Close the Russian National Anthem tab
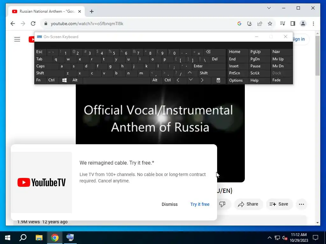This screenshot has height=244, width=326. coord(79,11)
